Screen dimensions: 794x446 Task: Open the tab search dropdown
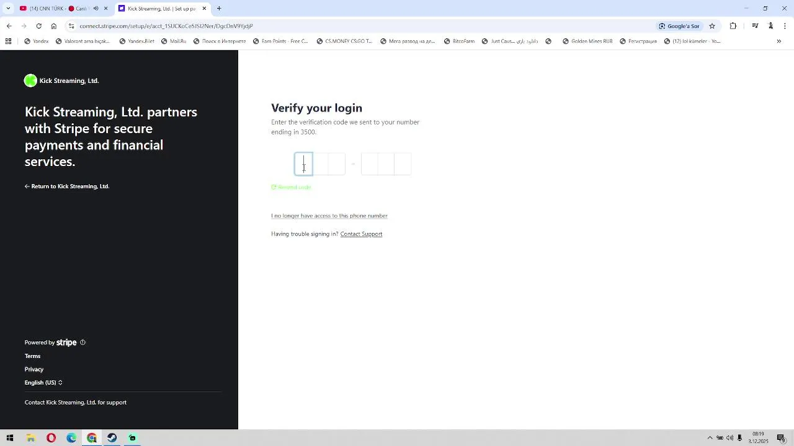[8, 9]
